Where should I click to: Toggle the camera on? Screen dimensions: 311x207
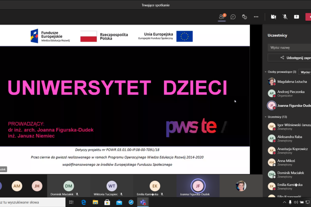point(273,17)
